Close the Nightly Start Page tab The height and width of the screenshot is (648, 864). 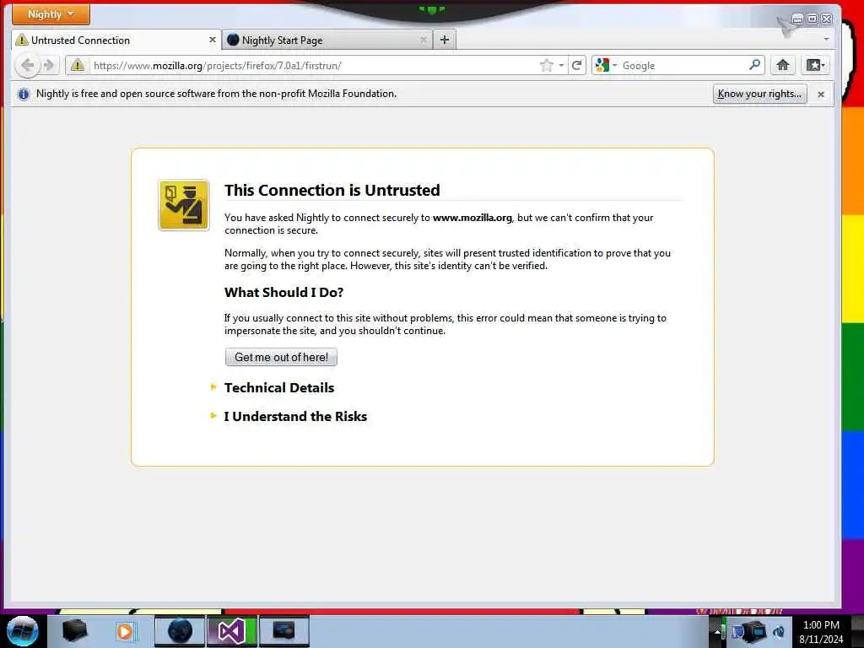[x=424, y=40]
